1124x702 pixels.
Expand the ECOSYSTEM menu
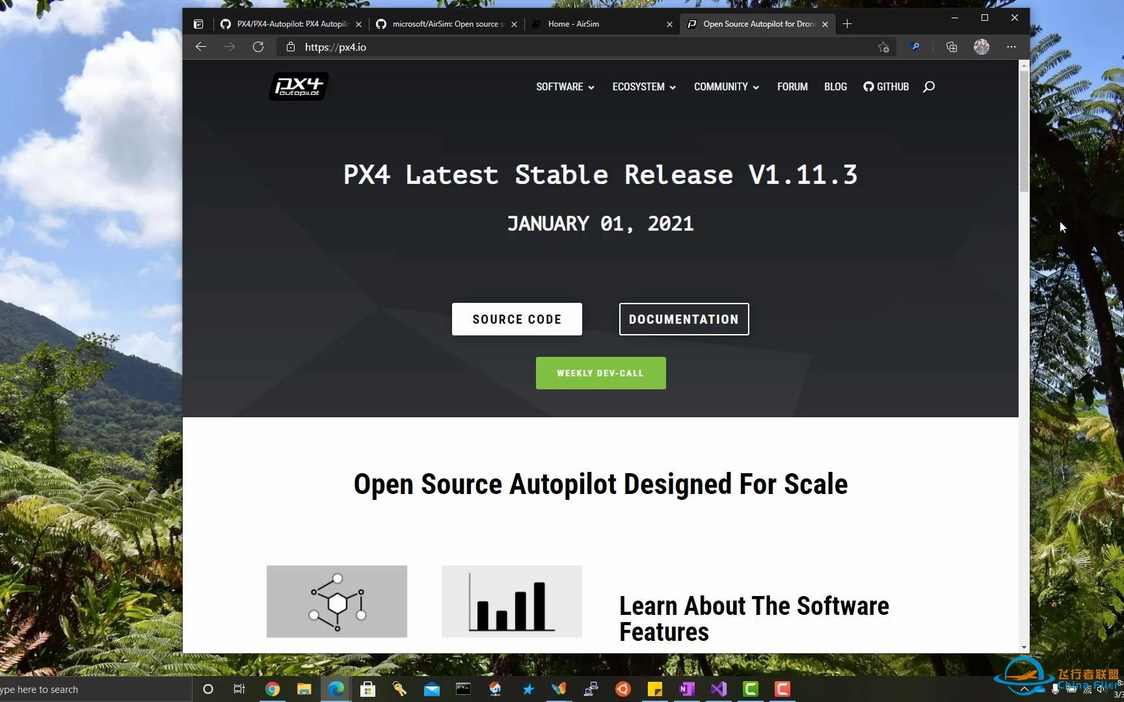pos(644,86)
